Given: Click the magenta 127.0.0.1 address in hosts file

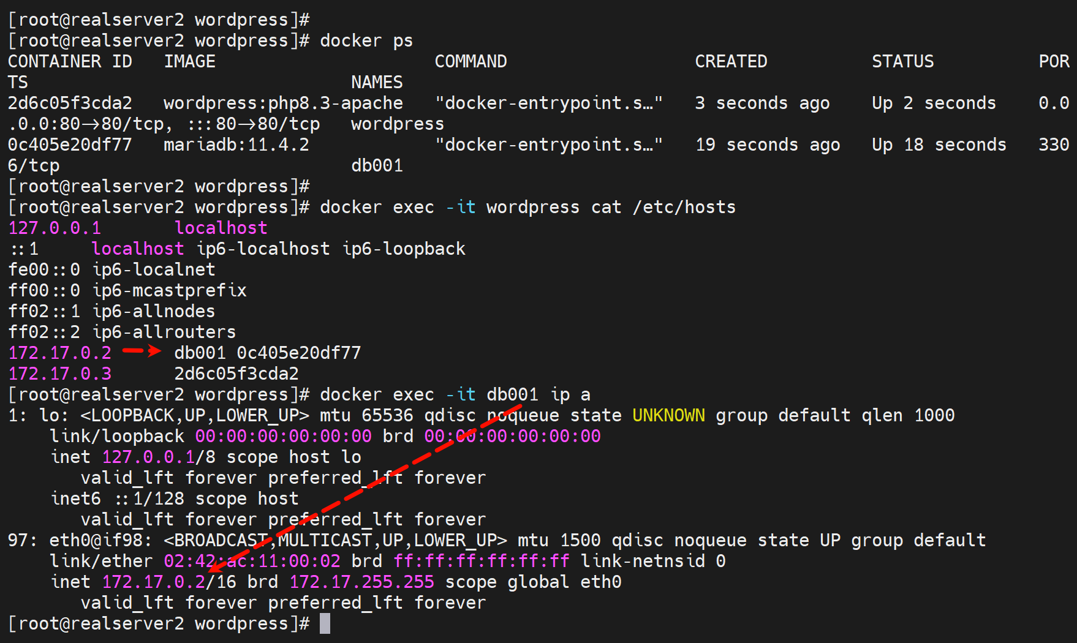Looking at the screenshot, I should [55, 228].
